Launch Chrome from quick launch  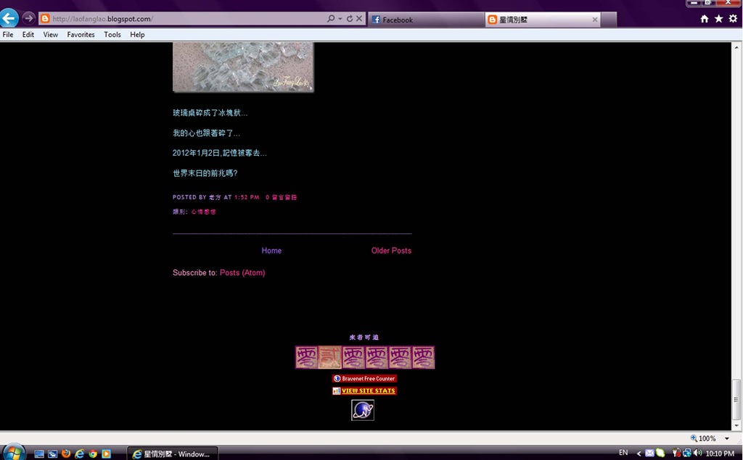tap(93, 454)
